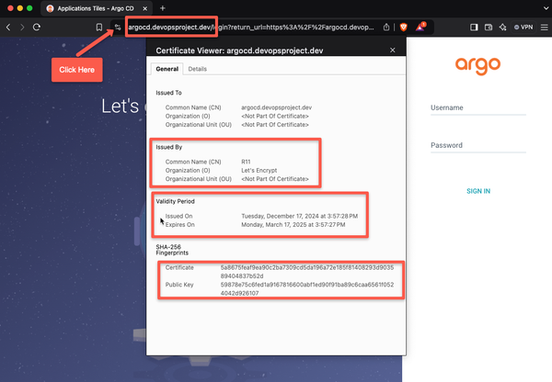Toggle the browser sidebar panel icon
The width and height of the screenshot is (552, 382).
click(474, 28)
